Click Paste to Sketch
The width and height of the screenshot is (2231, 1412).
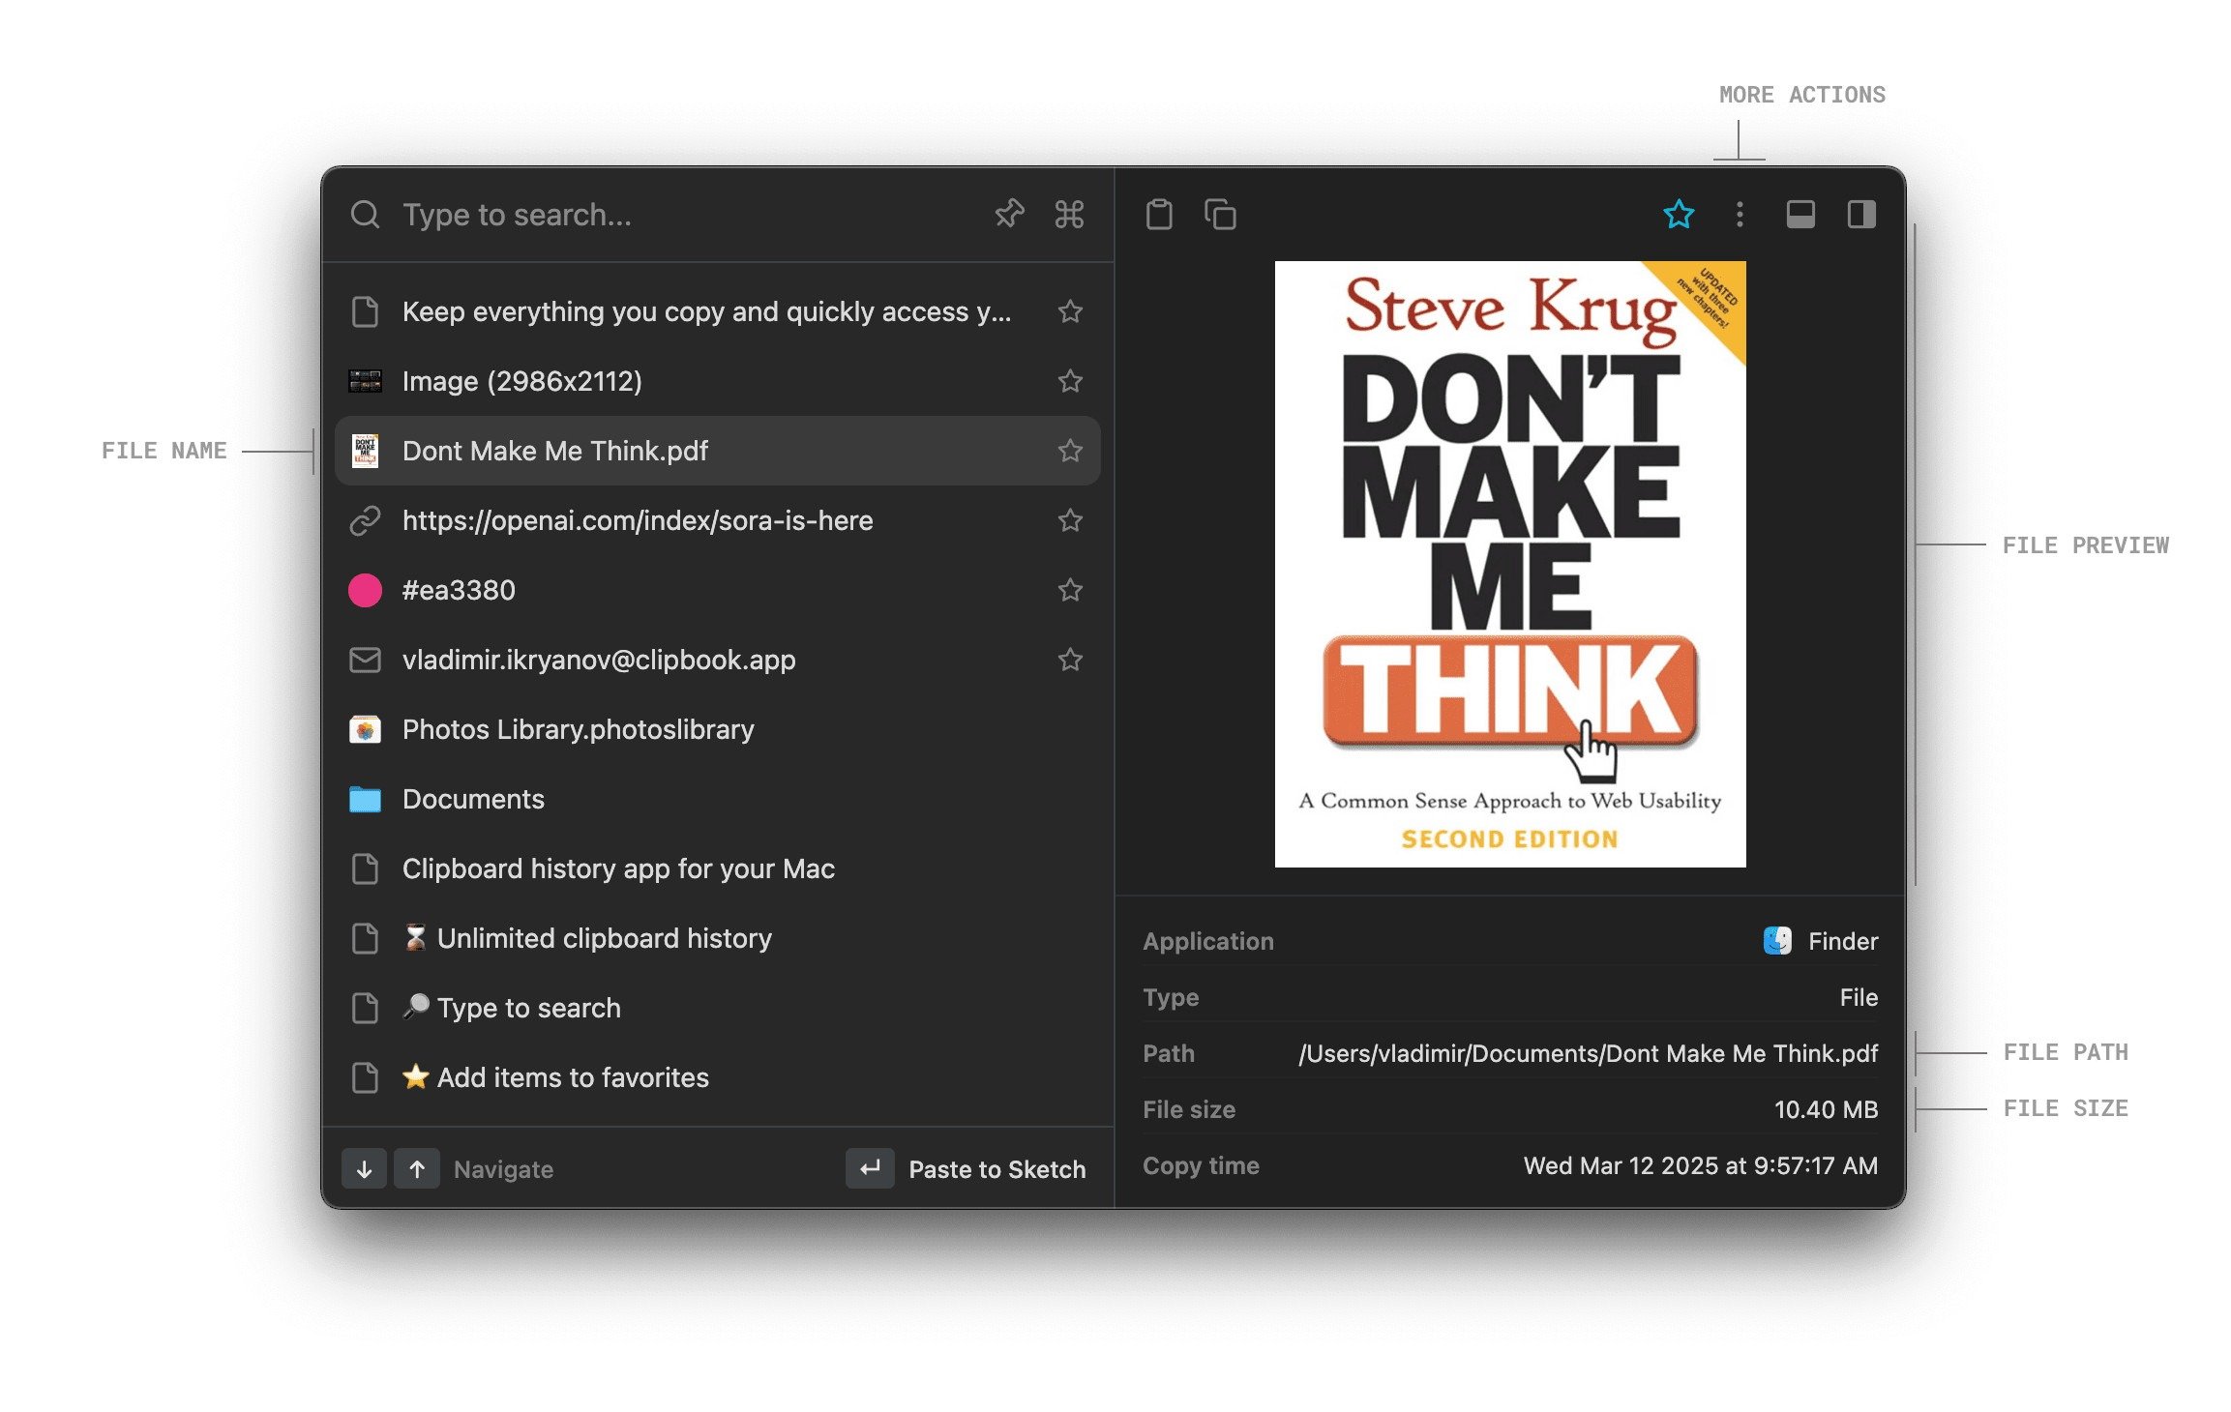pyautogui.click(x=997, y=1169)
